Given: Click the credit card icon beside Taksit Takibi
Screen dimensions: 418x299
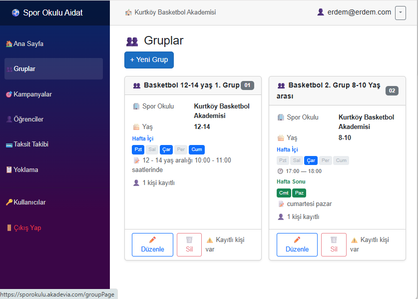Looking at the screenshot, I should [9, 144].
